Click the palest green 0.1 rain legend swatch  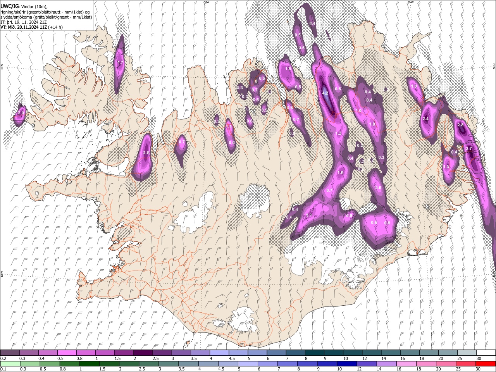point(10,363)
